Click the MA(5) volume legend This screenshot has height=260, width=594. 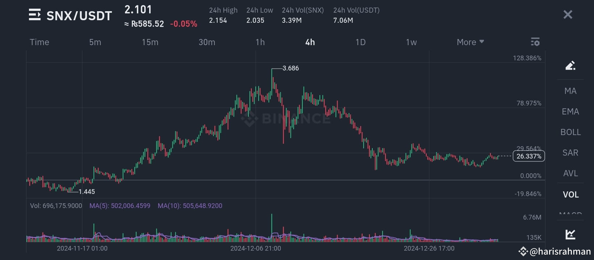(x=120, y=205)
